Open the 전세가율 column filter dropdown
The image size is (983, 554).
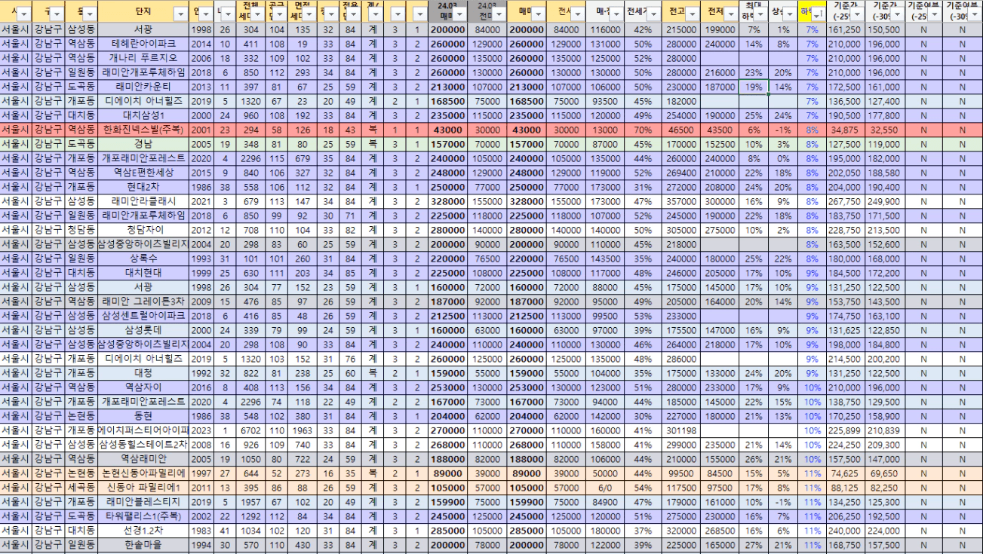(653, 14)
